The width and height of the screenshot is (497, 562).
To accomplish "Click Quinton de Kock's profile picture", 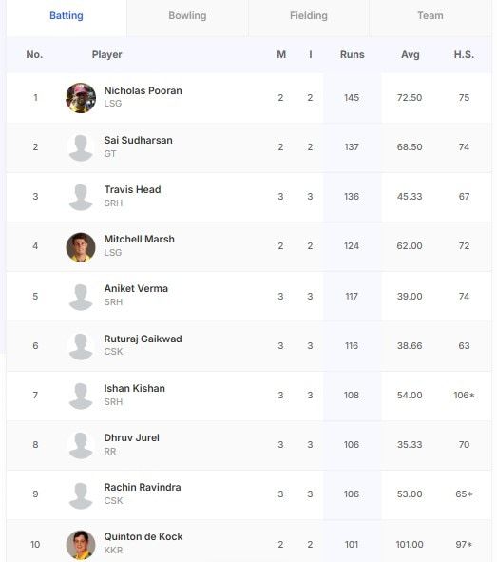I will 81,545.
